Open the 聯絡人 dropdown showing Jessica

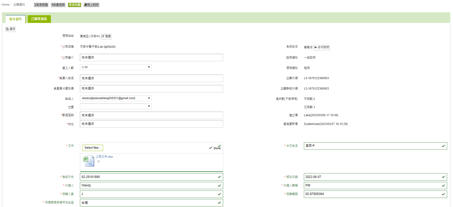[116, 98]
